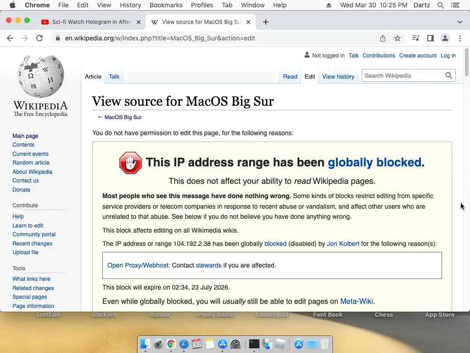The height and width of the screenshot is (353, 470).
Task: Open the Meta-Wiki link
Action: [356, 301]
